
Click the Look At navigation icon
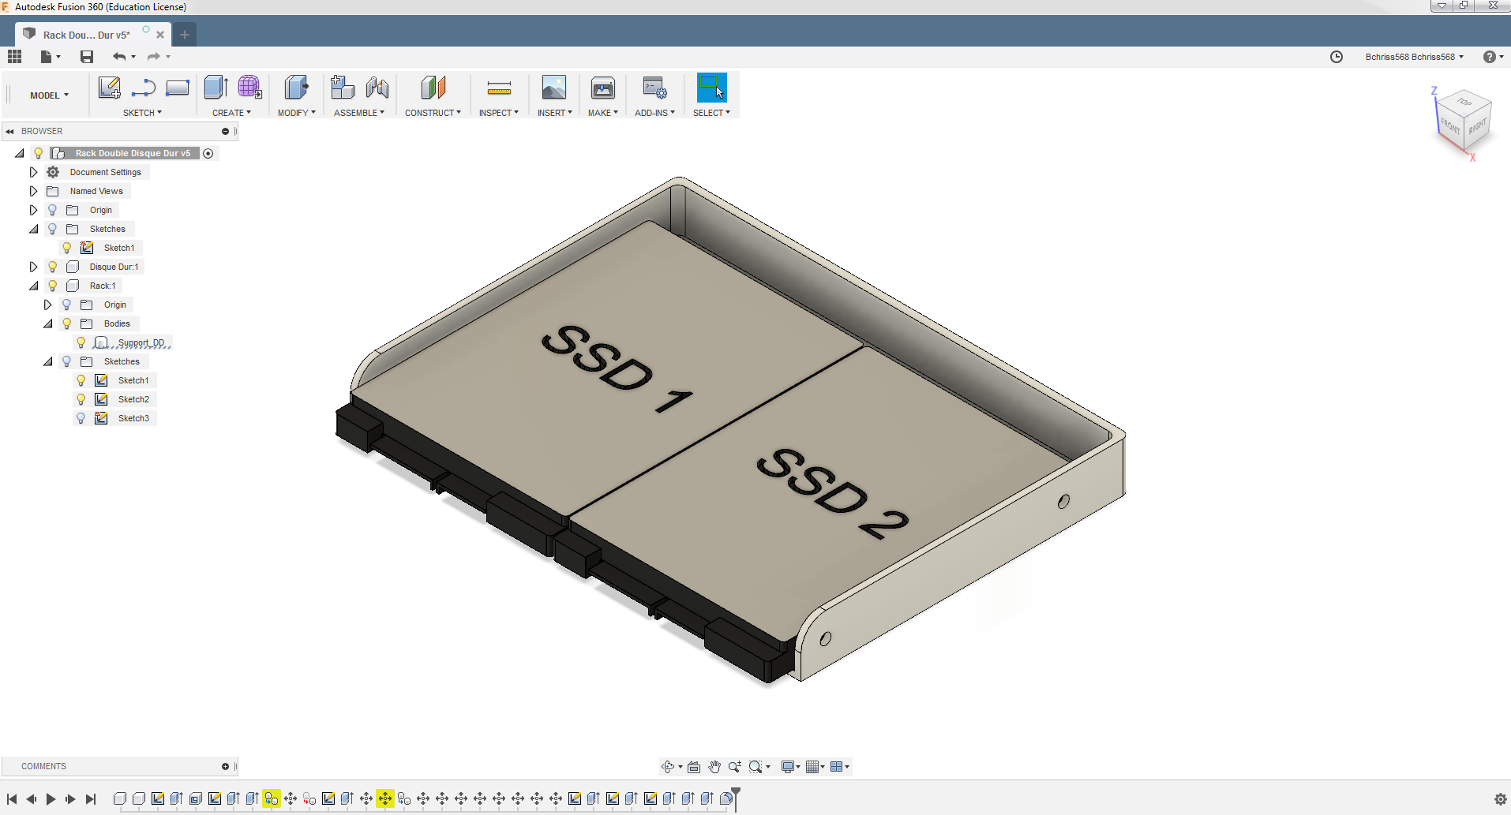694,767
